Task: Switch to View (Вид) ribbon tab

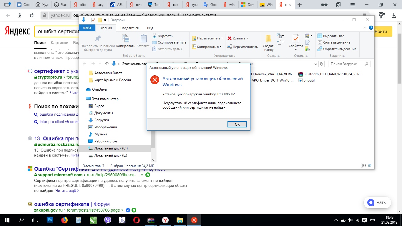Action: pyautogui.click(x=150, y=28)
